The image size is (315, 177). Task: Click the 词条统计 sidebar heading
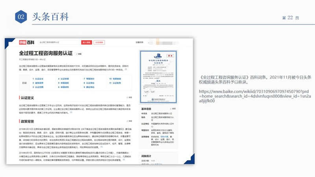pos(146,156)
